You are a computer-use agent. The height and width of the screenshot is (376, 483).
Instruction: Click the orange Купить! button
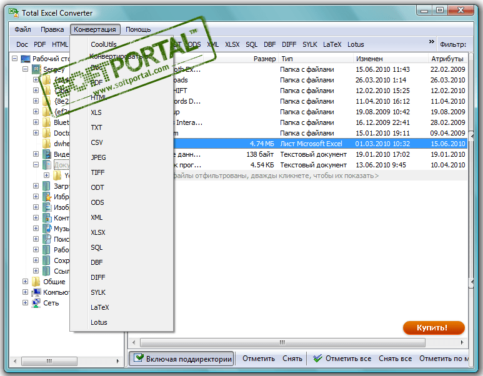434,328
